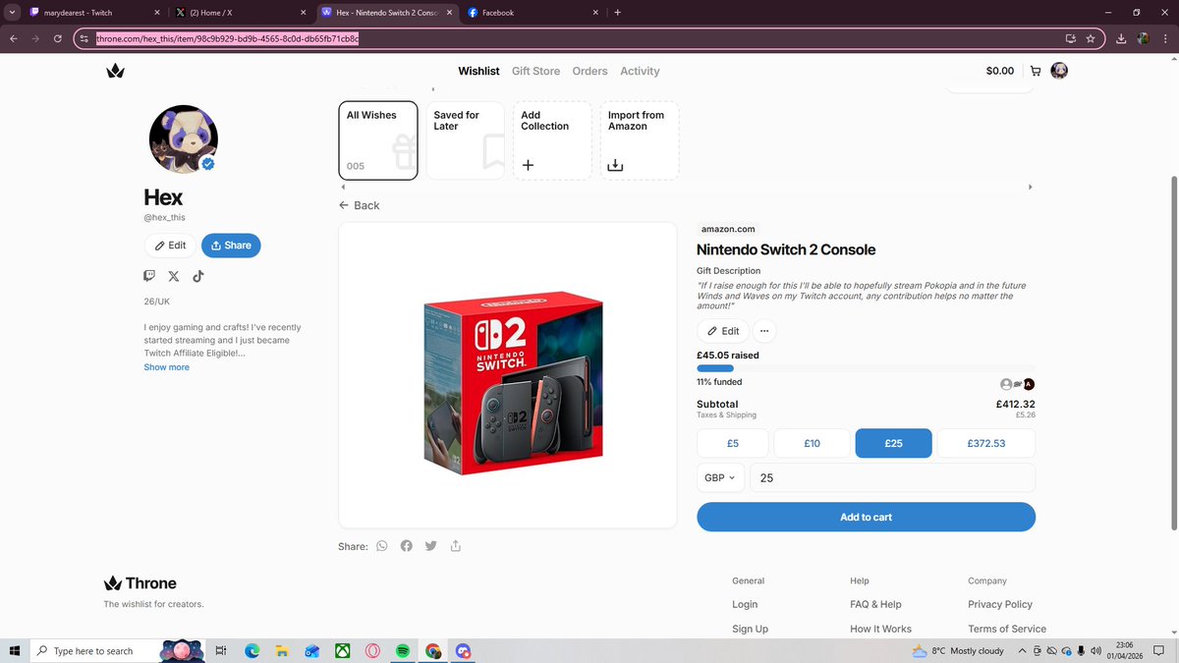Click the plus icon in Add Collection card

528,165
